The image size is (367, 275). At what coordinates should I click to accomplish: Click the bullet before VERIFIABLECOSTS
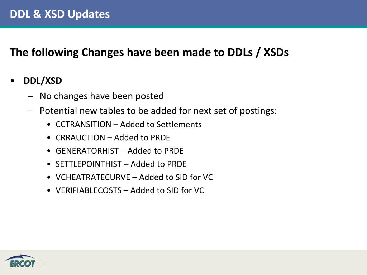coord(49,190)
